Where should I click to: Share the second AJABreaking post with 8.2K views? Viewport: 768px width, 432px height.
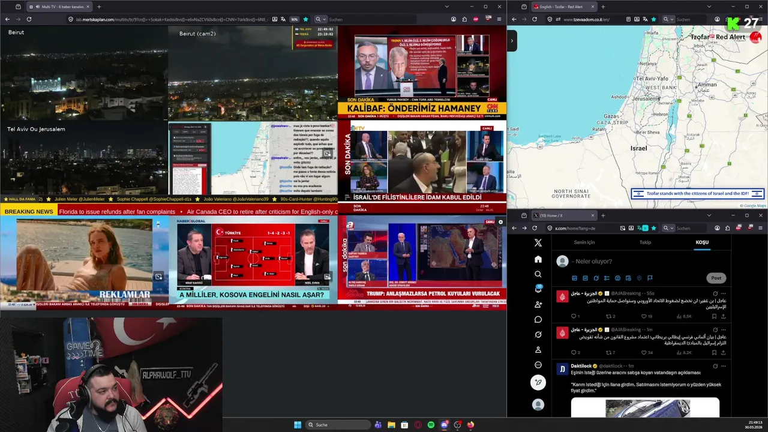coord(724,352)
